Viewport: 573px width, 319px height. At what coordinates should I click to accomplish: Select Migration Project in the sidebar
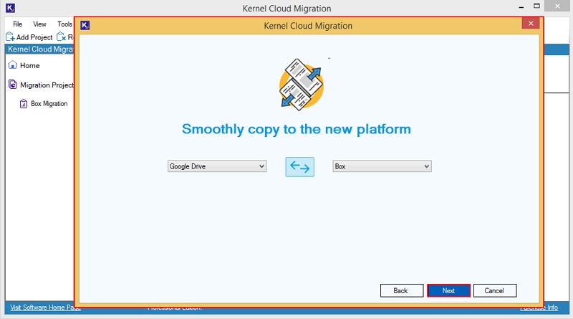point(47,85)
